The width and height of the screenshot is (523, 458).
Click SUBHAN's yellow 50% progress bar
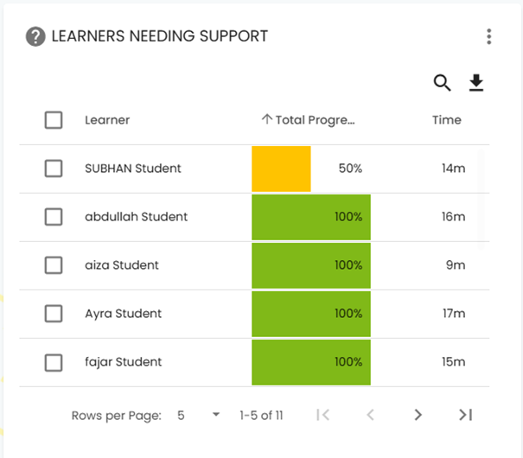pos(281,169)
